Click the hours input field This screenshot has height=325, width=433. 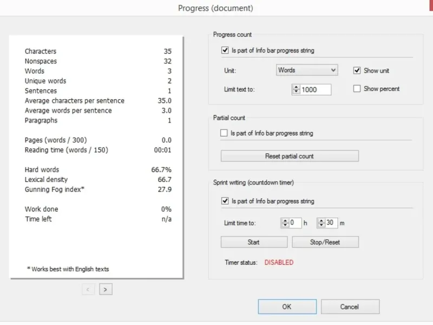[x=295, y=223]
